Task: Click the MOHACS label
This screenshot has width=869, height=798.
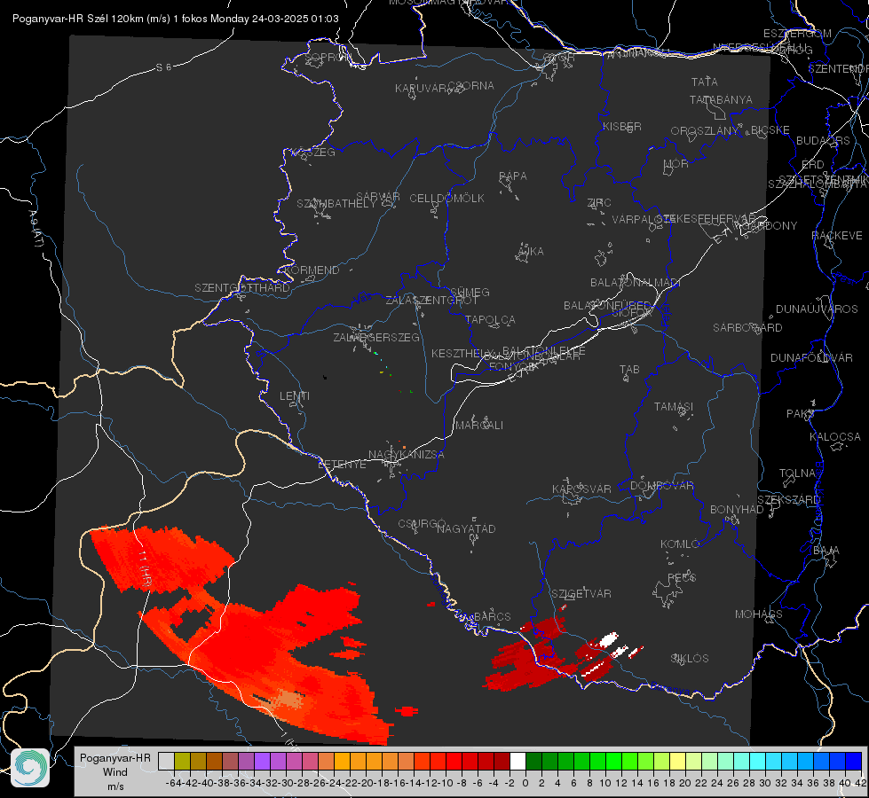Action: click(758, 614)
